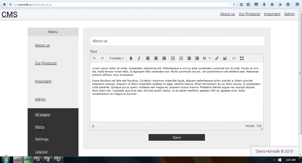Redo the edit in the editor toolbar
The height and width of the screenshot is (163, 302).
point(102,58)
